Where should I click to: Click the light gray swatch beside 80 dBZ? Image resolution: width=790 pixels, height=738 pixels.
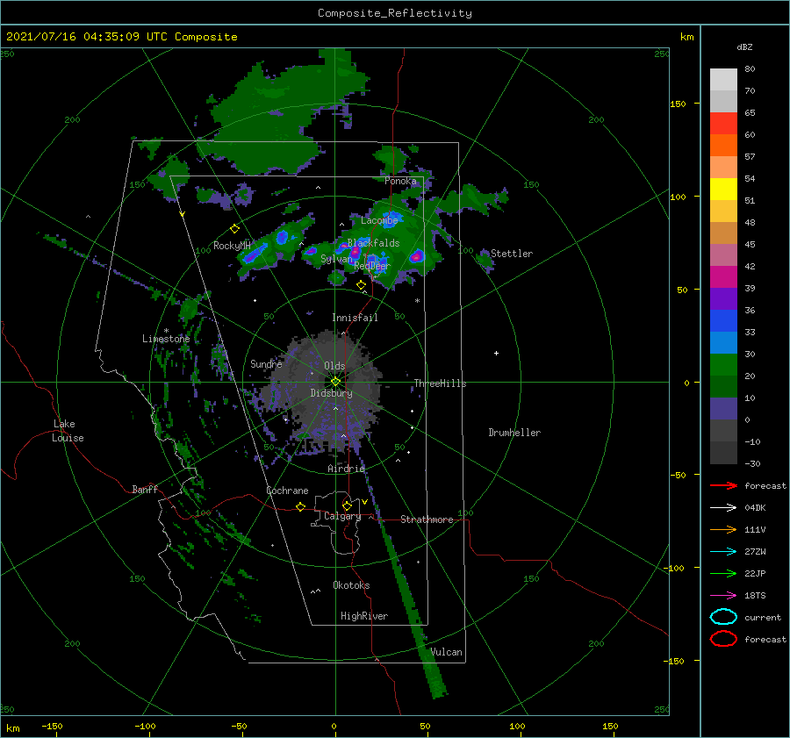coord(723,79)
